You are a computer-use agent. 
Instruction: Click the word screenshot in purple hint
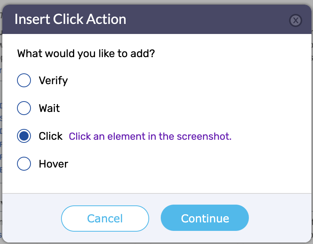point(204,136)
